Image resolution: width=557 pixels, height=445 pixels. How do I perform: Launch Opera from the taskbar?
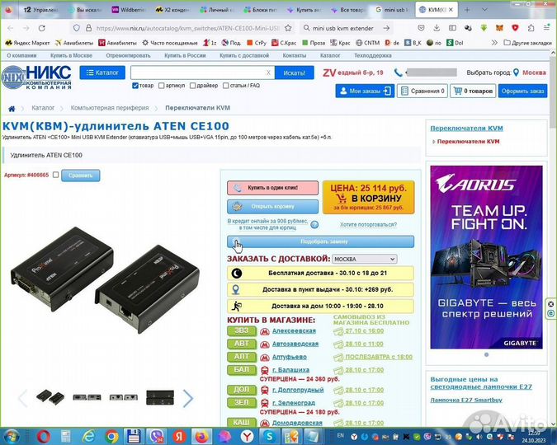coord(43,437)
